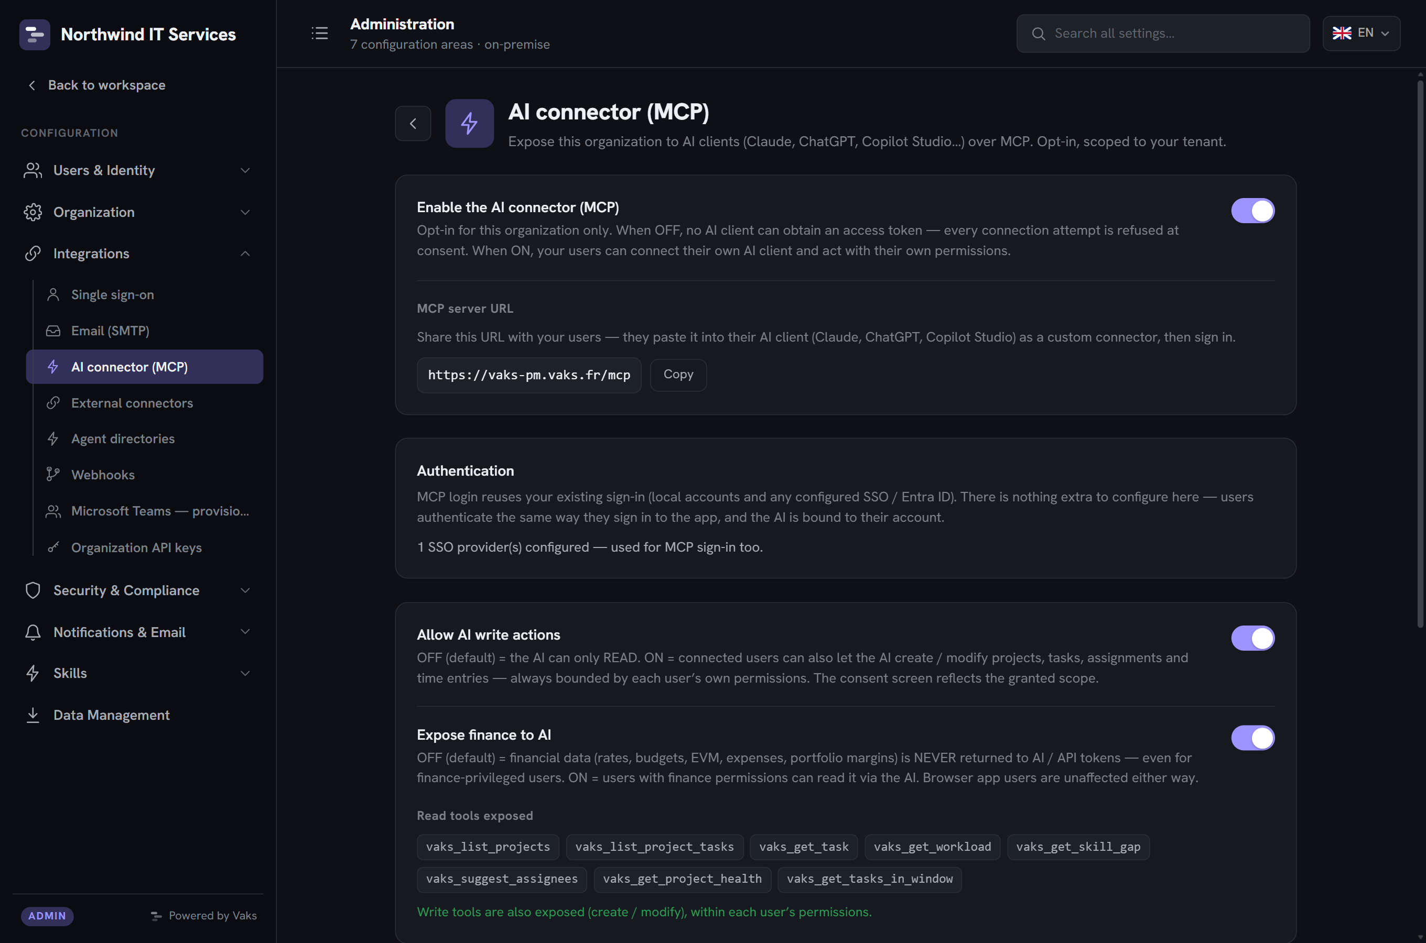Expand Notifications & Email chevron
The height and width of the screenshot is (943, 1426).
(245, 632)
